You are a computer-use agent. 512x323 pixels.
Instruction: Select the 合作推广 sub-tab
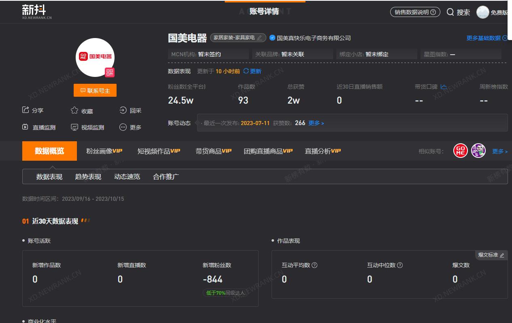coord(166,176)
